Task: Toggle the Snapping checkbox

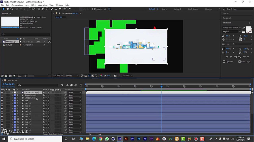Action: [x=93, y=9]
